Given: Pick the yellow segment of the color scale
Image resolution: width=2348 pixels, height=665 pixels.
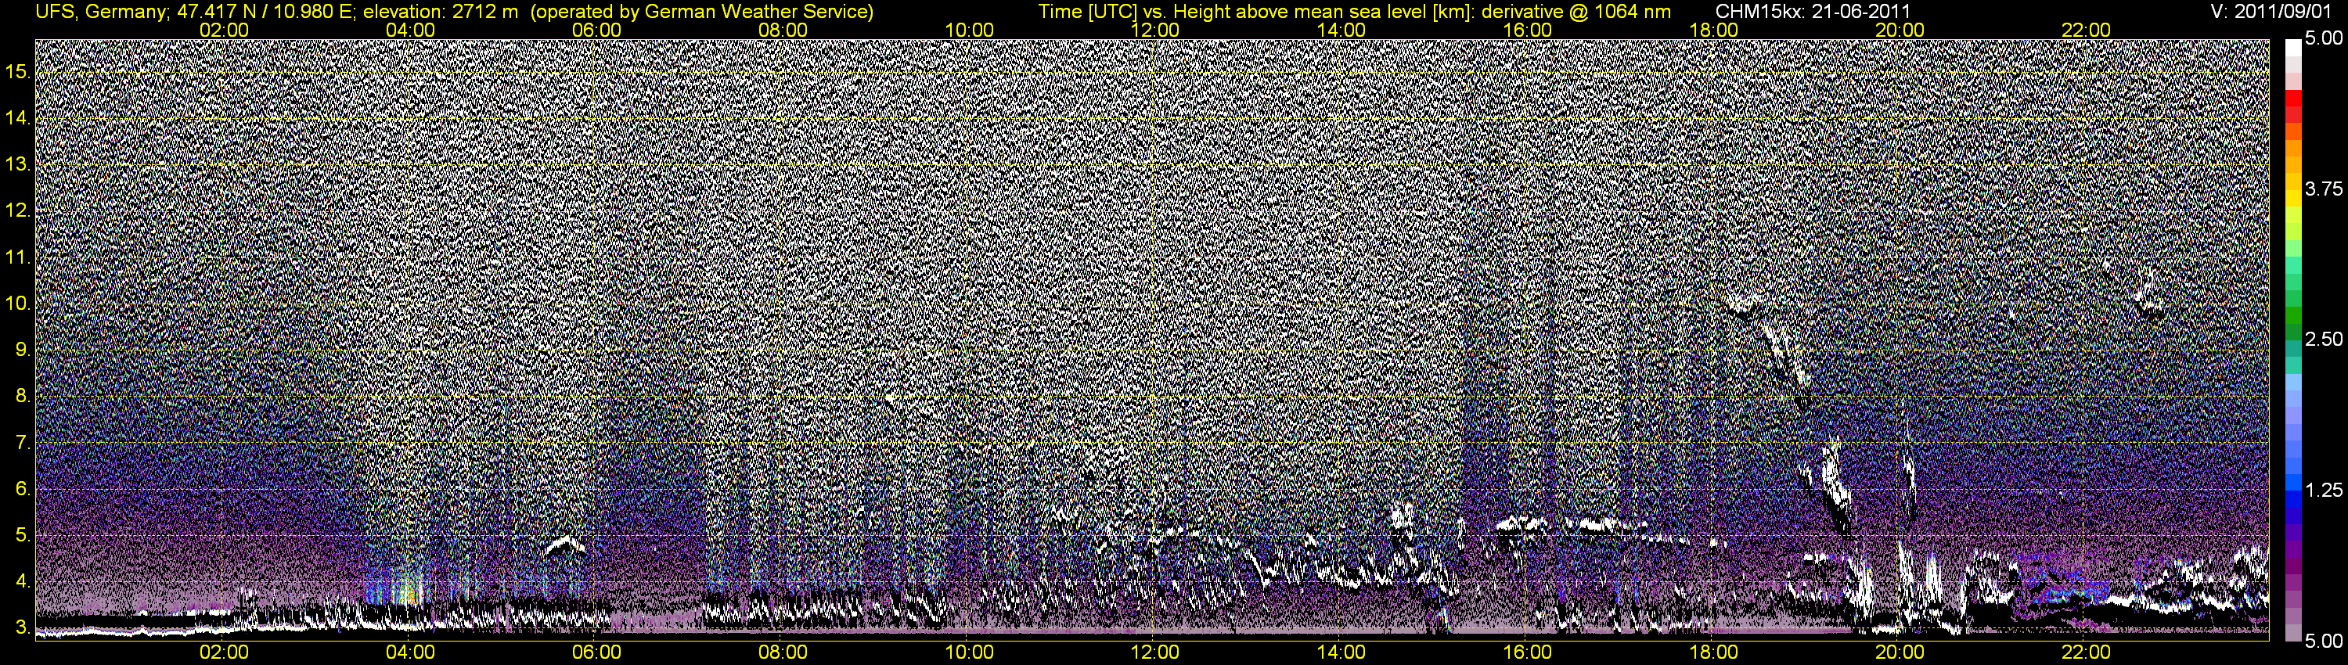Looking at the screenshot, I should coord(2292,199).
